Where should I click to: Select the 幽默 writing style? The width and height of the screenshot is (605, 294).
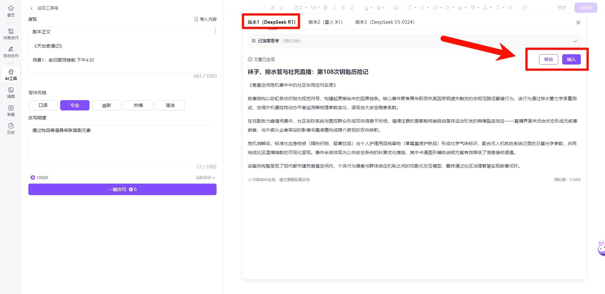[x=107, y=105]
